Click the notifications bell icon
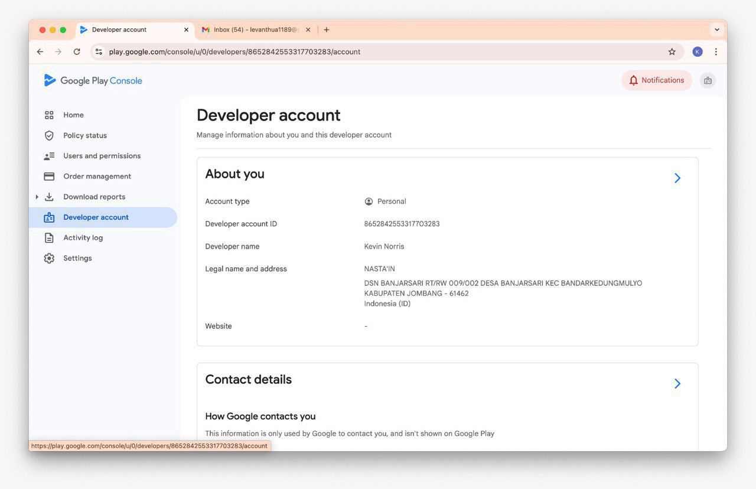Viewport: 756px width, 489px height. (x=633, y=80)
